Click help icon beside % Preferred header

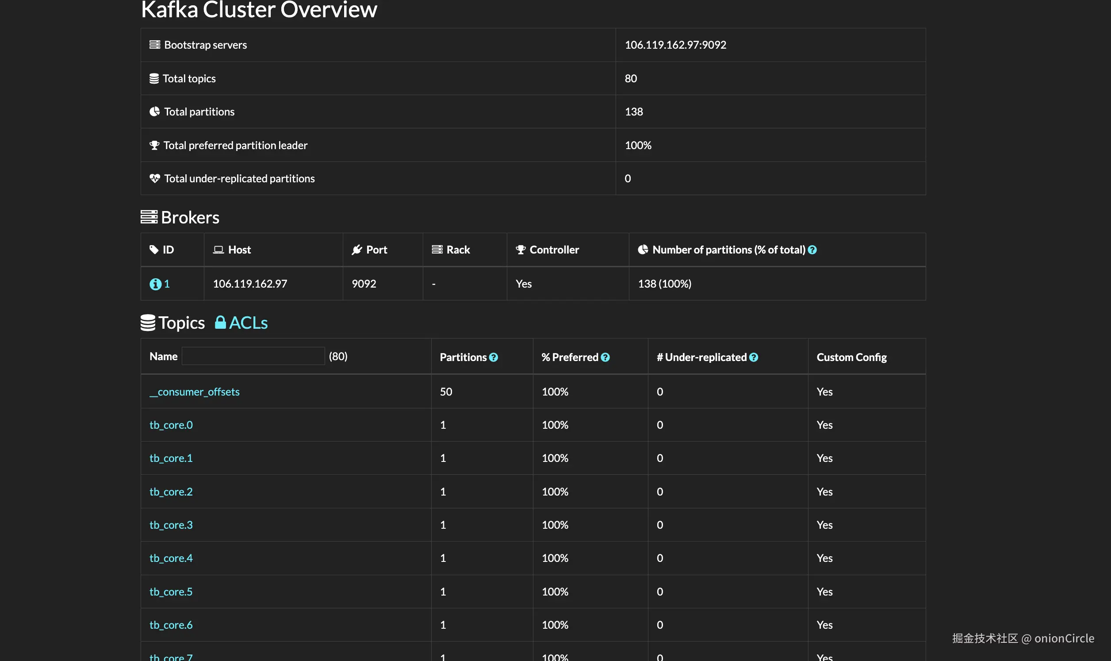pos(605,357)
